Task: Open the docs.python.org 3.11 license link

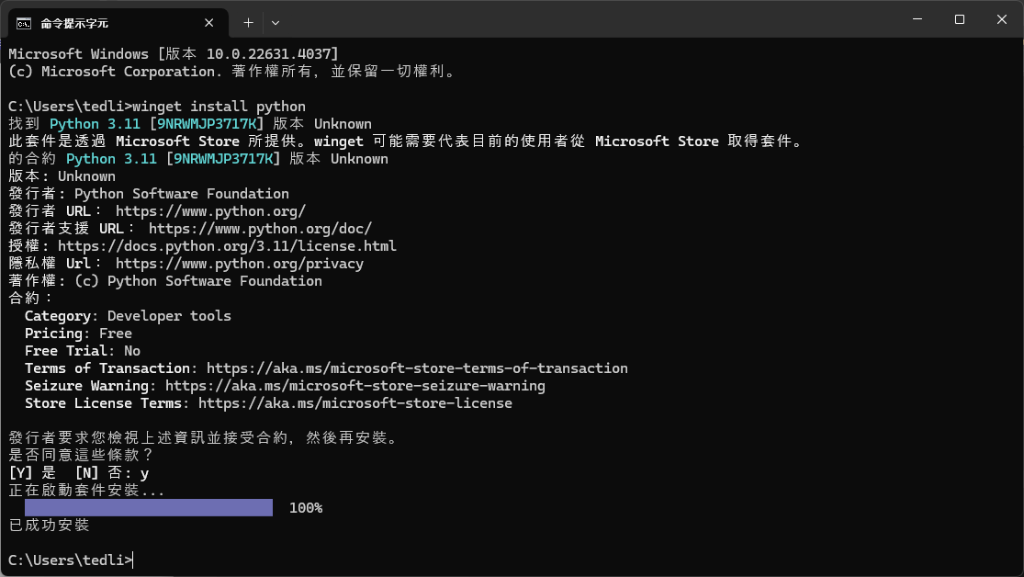Action: (x=227, y=246)
